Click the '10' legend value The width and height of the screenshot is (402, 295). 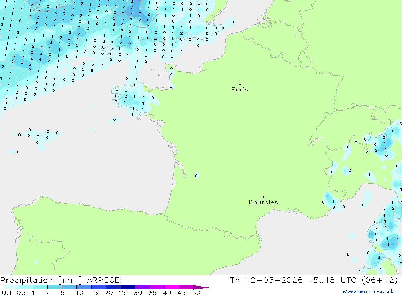[x=80, y=293]
